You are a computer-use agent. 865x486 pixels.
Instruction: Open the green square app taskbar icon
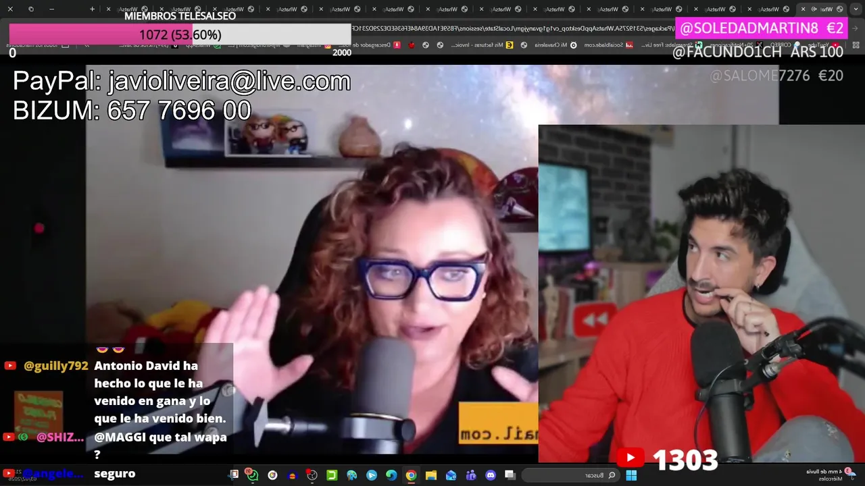(x=332, y=475)
